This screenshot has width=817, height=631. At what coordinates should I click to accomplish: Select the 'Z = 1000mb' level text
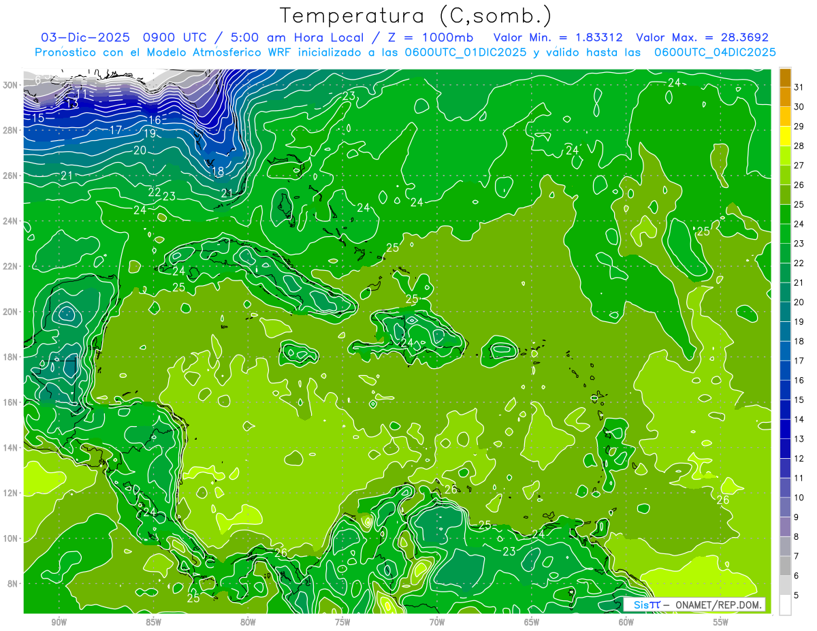[x=430, y=37]
